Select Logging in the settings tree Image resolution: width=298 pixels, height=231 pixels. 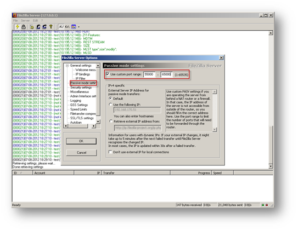tap(75, 101)
